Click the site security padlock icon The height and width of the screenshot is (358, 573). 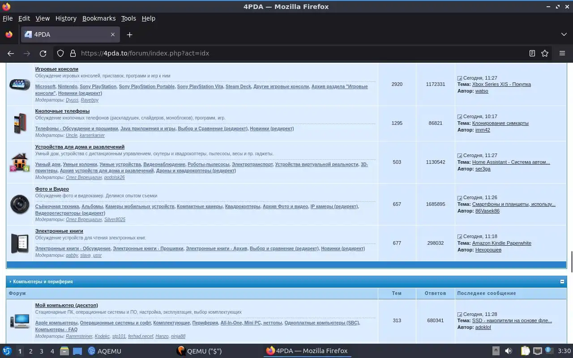click(73, 53)
